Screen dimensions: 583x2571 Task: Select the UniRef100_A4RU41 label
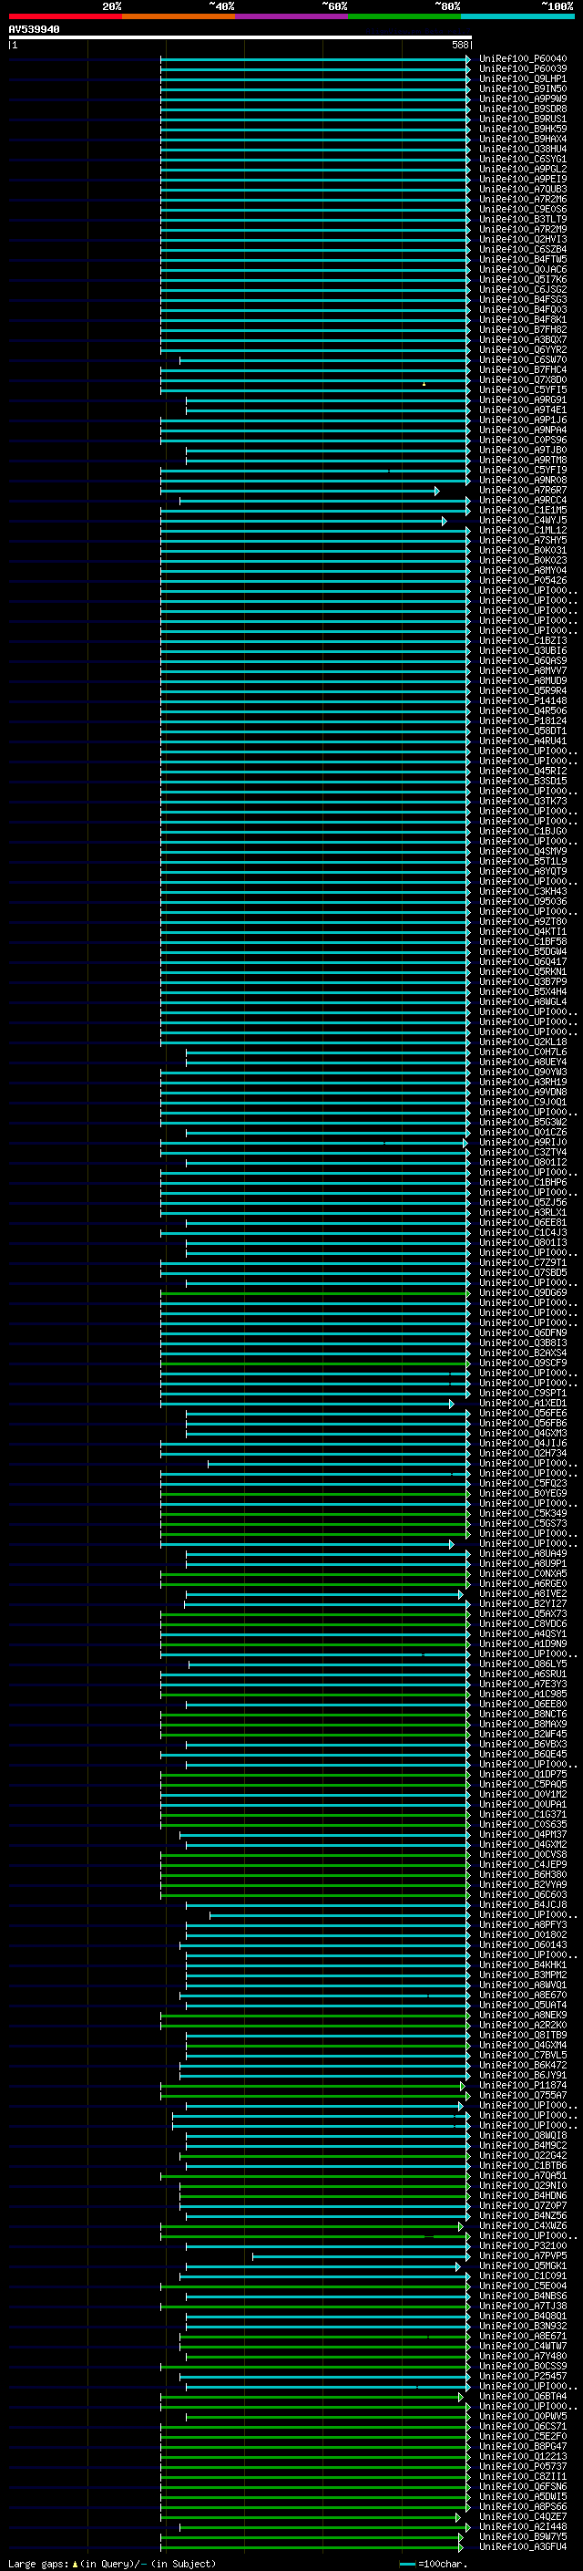(522, 741)
